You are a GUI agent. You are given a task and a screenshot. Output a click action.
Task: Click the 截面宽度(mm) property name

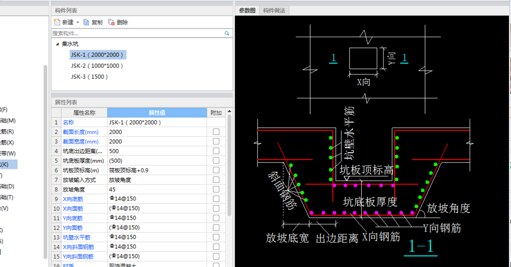[81, 141]
